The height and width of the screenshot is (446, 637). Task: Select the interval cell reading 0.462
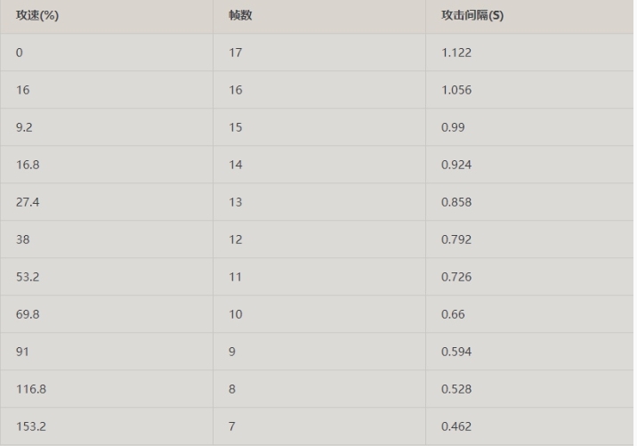[x=456, y=426]
